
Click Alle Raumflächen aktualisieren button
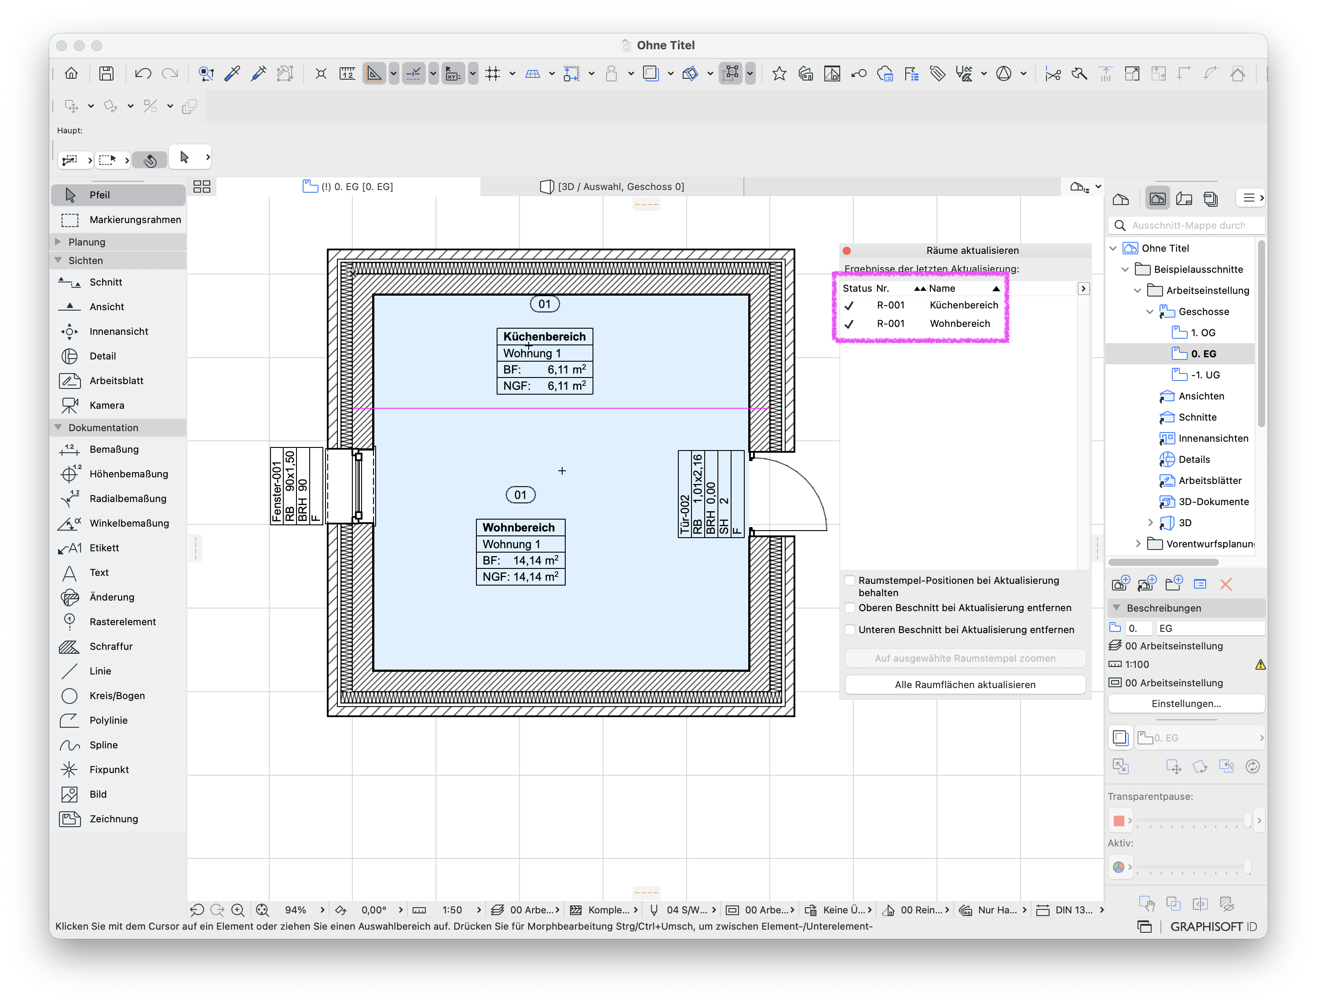tap(965, 685)
